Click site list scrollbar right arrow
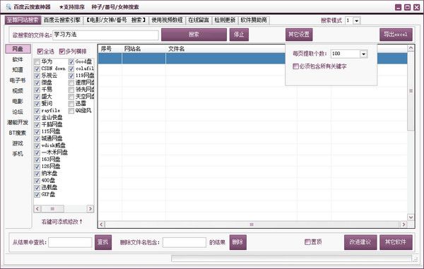The width and height of the screenshot is (424, 269). pos(90,209)
